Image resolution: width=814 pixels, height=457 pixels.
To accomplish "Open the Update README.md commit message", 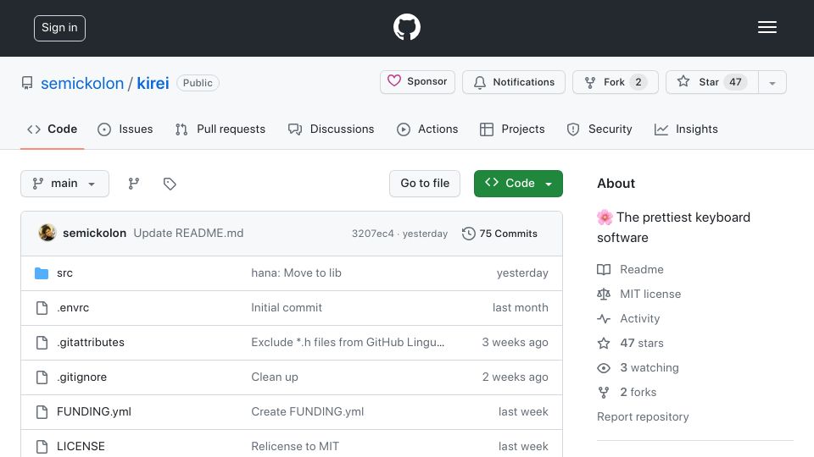I will (188, 234).
